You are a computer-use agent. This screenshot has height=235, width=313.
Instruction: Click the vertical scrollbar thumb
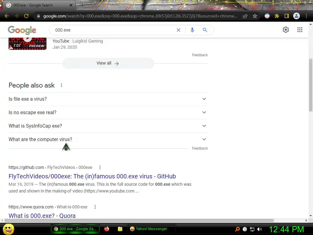coord(311,85)
